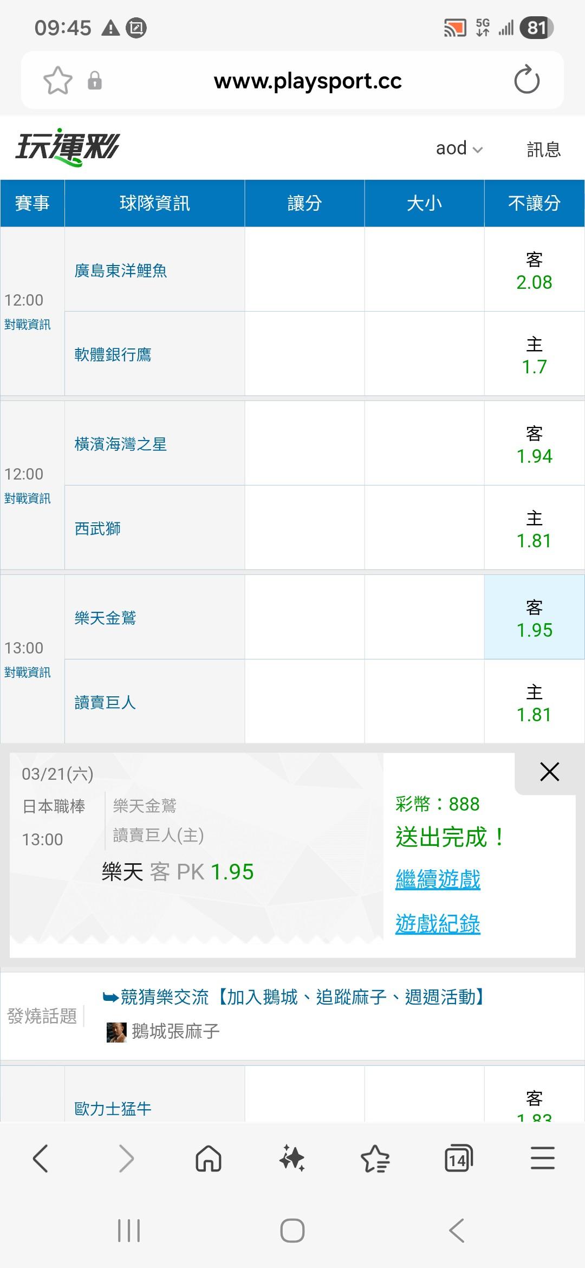This screenshot has height=1268, width=585.
Task: Go back with browser back arrow
Action: click(x=41, y=1159)
